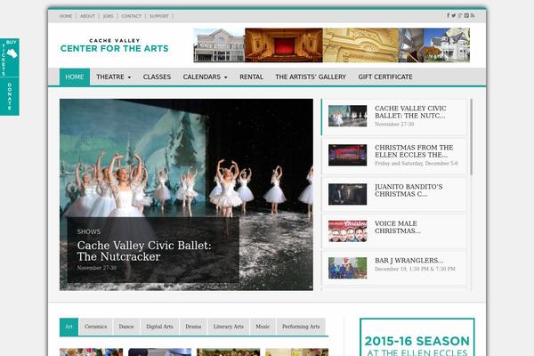The image size is (534, 356).
Task: Select the Voice Male Christmas item
Action: [x=394, y=231]
